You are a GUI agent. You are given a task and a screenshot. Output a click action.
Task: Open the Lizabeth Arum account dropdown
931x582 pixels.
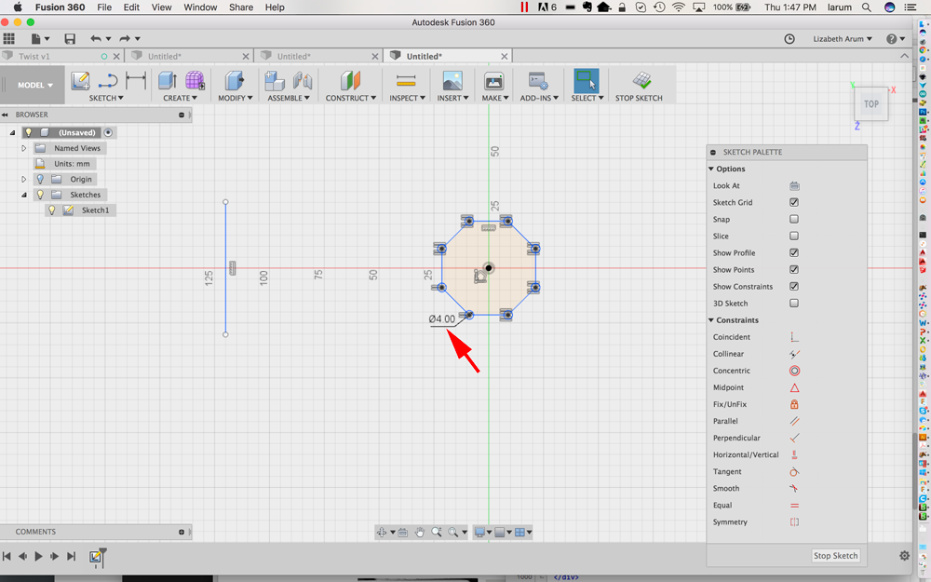(x=843, y=38)
